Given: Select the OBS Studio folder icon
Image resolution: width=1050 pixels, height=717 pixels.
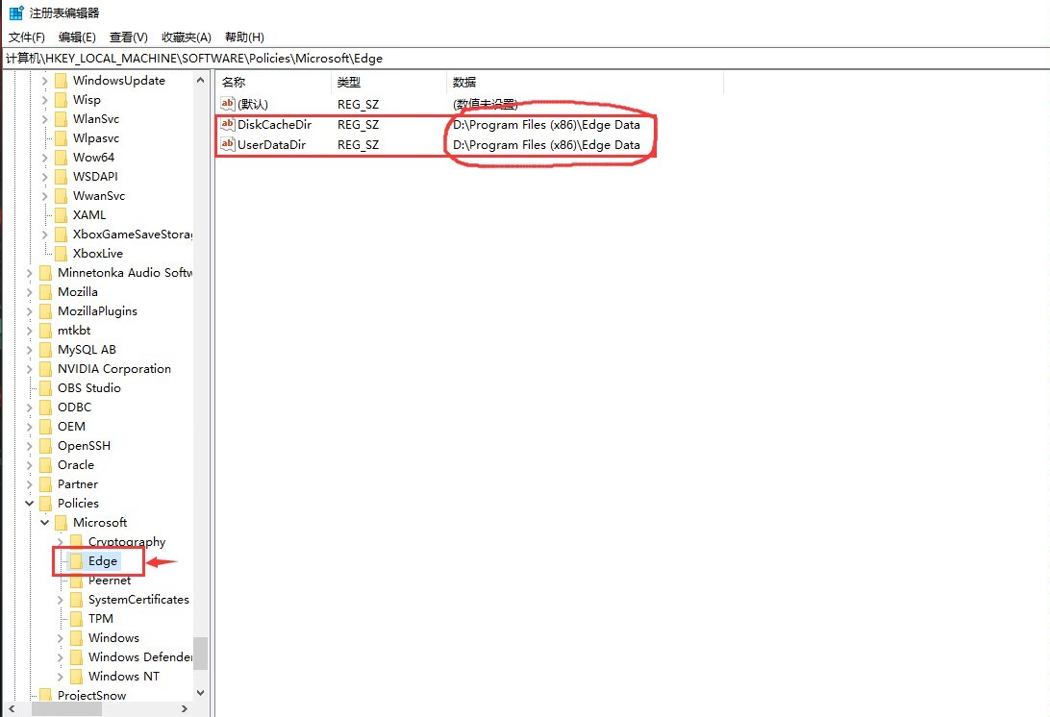Looking at the screenshot, I should pyautogui.click(x=45, y=388).
